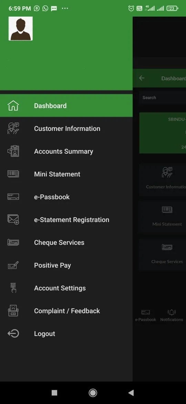Click the Customer Information icon in drawer
Viewport: 186px width, 404px height.
[13, 128]
